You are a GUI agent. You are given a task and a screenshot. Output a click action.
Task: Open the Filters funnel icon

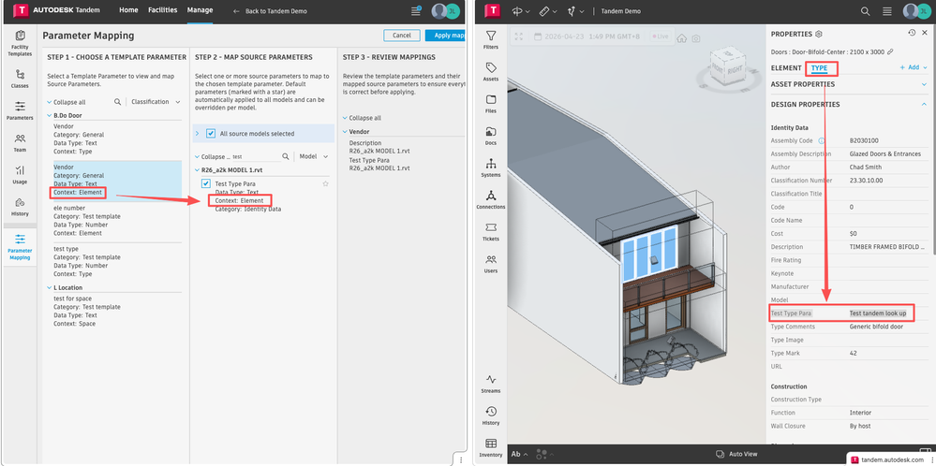(x=491, y=40)
